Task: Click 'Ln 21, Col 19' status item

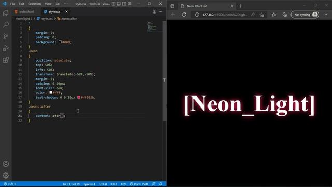Action: tap(71, 184)
